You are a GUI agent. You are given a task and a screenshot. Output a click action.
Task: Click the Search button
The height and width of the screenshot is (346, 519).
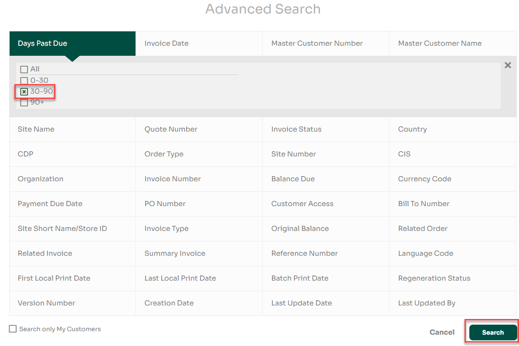tap(492, 332)
